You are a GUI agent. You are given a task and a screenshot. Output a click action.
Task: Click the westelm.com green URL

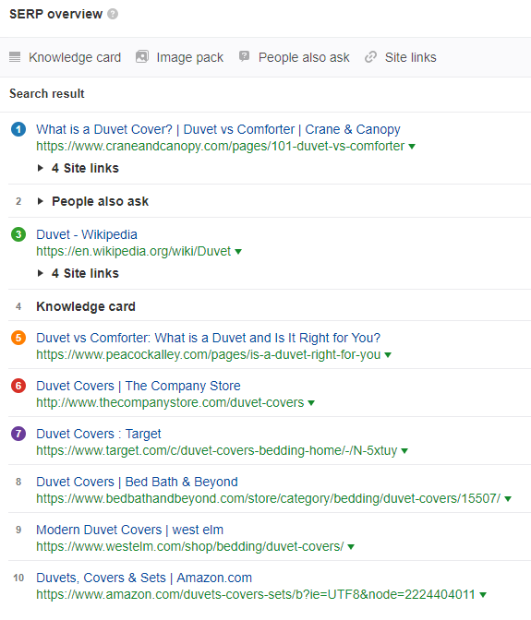coord(190,546)
